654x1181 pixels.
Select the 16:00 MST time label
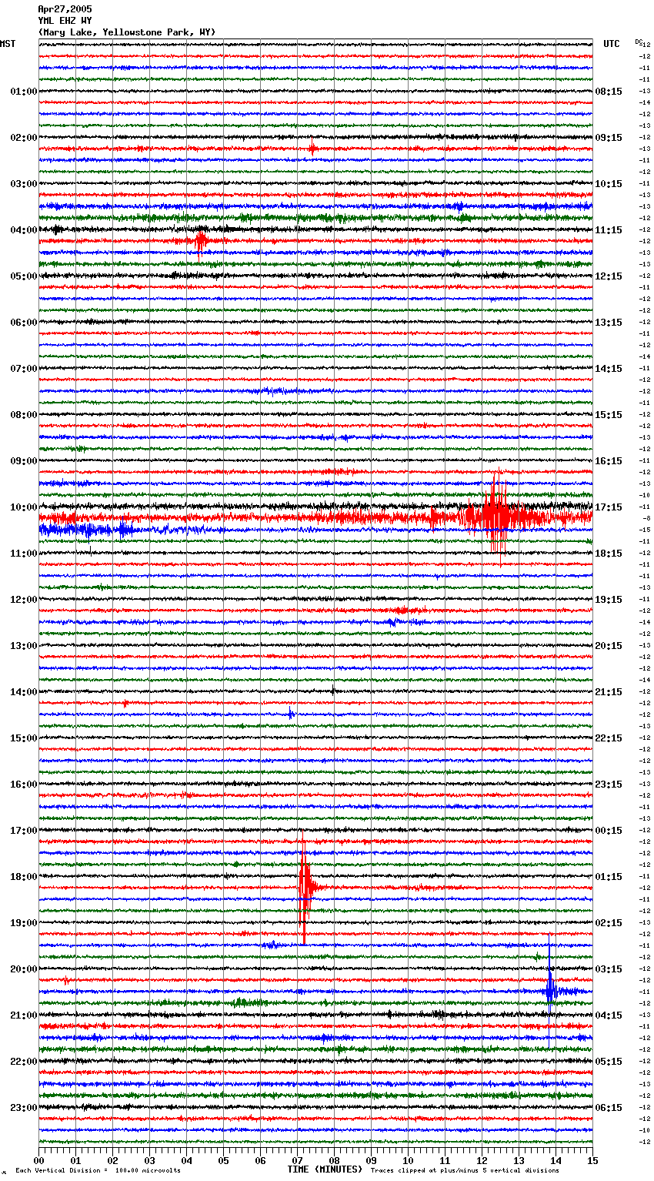pos(23,785)
